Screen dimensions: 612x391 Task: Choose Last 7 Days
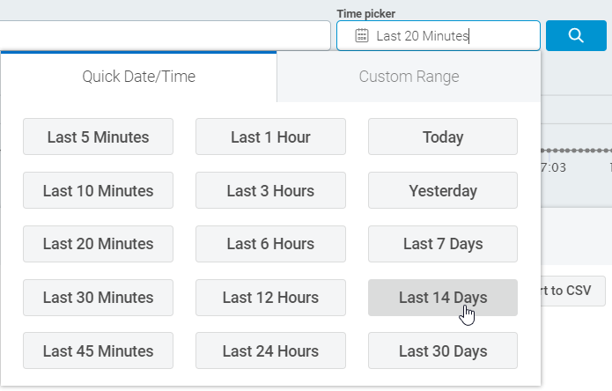click(x=443, y=244)
